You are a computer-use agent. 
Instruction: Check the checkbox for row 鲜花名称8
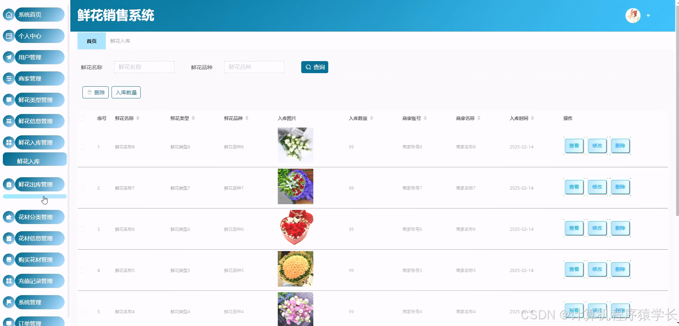pyautogui.click(x=82, y=147)
